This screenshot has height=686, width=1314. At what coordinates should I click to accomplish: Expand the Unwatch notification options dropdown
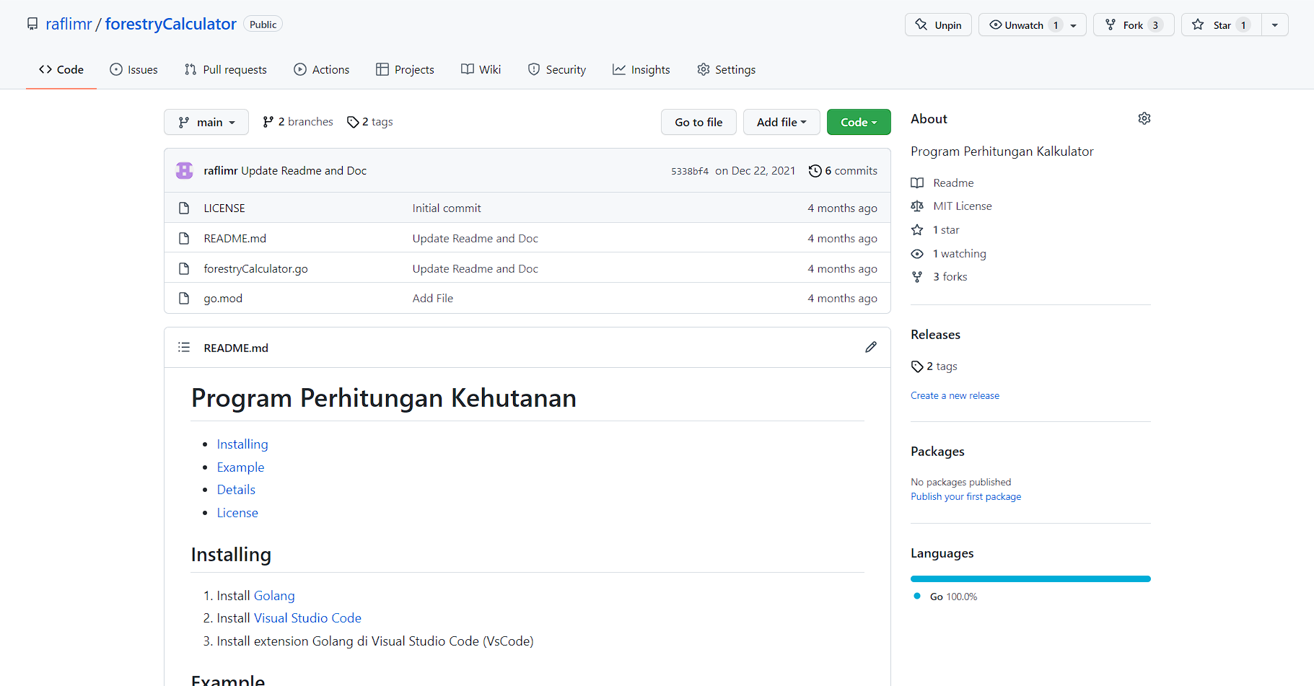point(1074,25)
